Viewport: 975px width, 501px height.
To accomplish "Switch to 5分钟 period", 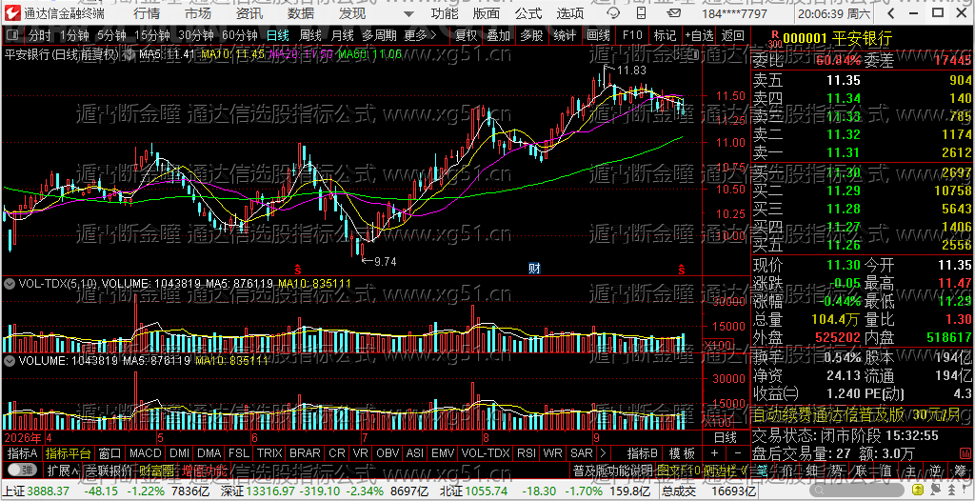I will click(111, 35).
